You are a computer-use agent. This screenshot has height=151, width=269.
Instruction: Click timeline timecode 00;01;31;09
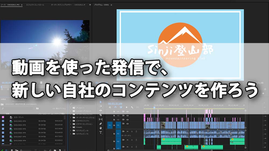pyautogui.click(x=115, y=104)
